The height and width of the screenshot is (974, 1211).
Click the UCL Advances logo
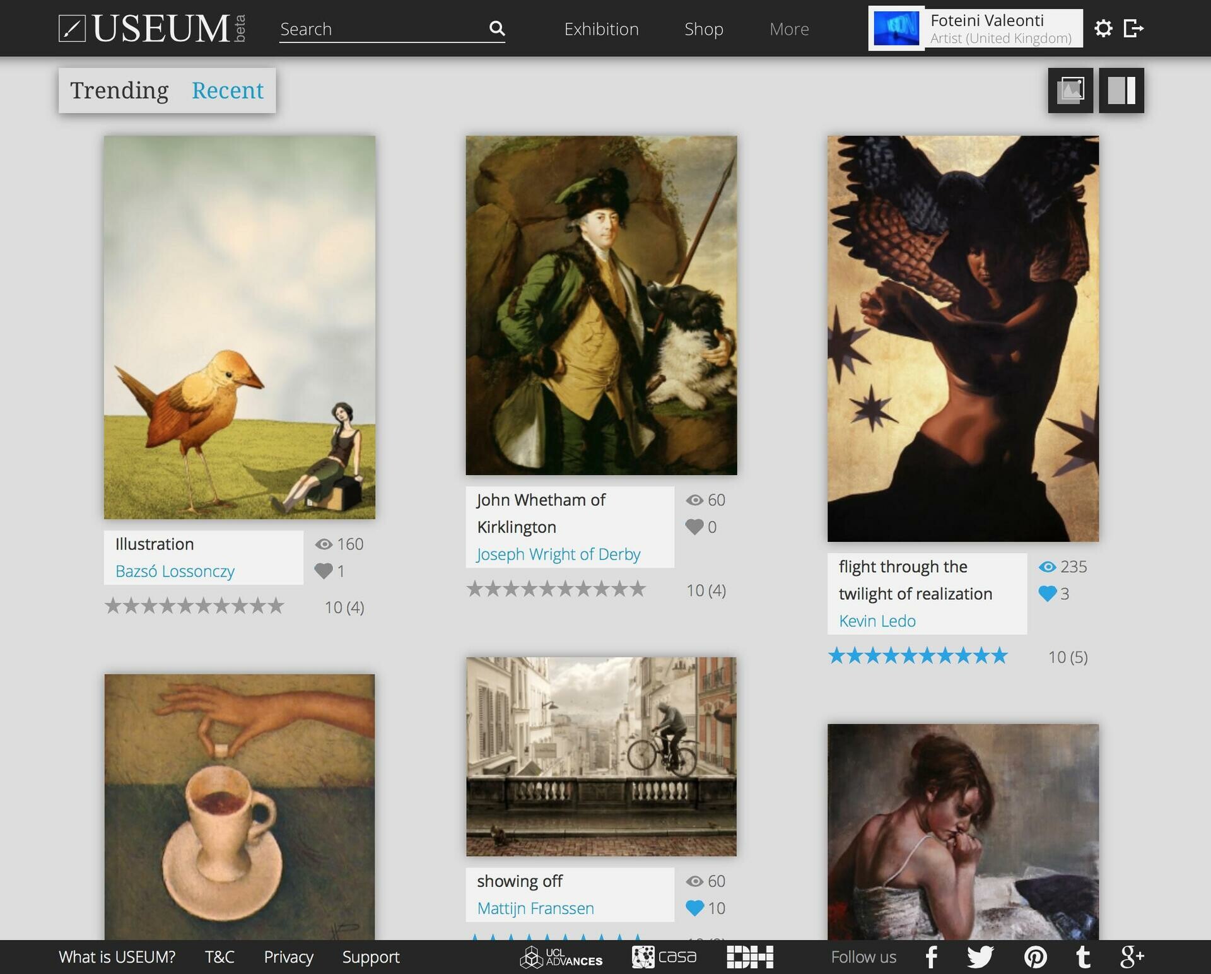(x=561, y=957)
